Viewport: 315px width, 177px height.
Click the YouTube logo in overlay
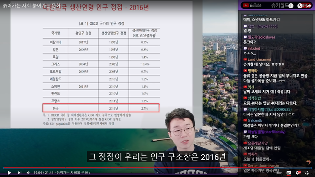click(252, 5)
